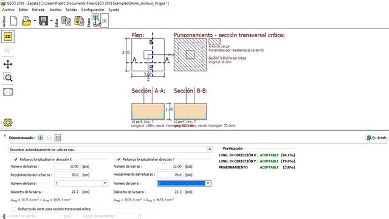The height and width of the screenshot is (219, 389).
Task: Click the LONG. EN DIRECCIÓN Y verification result
Action: 256,161
